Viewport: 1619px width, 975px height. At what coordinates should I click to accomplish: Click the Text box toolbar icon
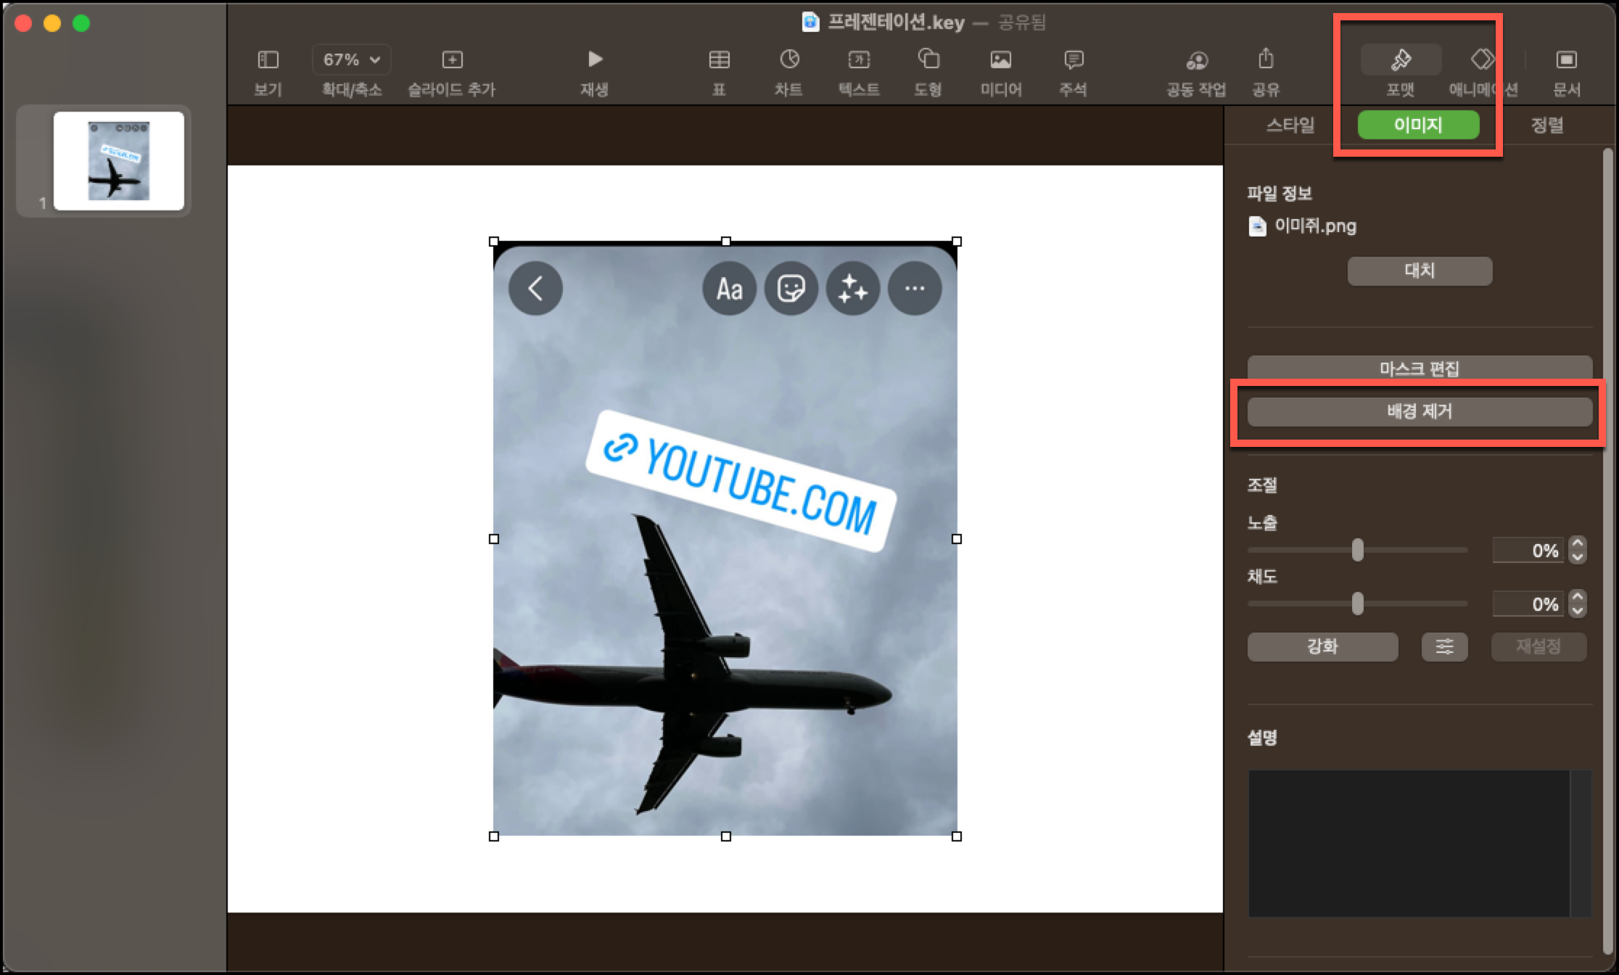859,59
